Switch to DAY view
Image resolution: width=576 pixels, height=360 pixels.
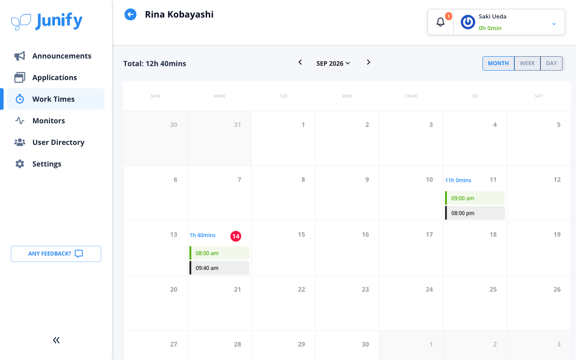[551, 63]
